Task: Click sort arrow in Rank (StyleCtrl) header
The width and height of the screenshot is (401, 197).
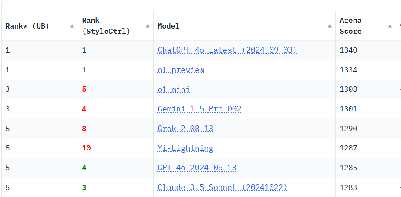Action: [148, 26]
